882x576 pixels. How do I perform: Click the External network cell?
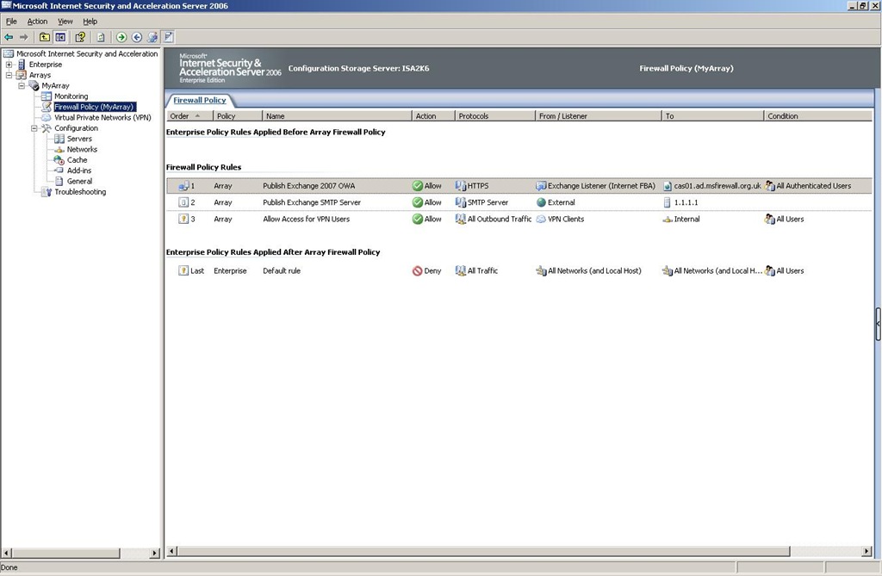(556, 202)
